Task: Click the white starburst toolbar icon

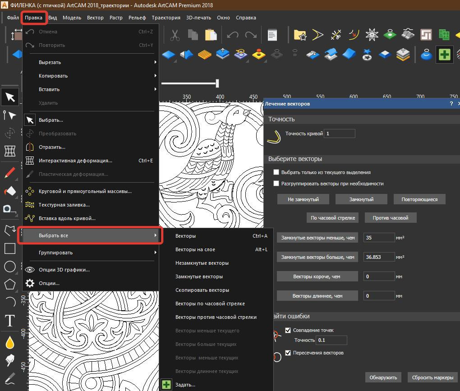Action: (372, 35)
